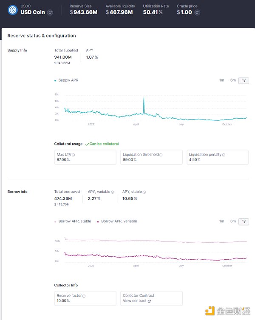Select 6m range on Borrow APR chart
This screenshot has height=320, width=255.
233,221
